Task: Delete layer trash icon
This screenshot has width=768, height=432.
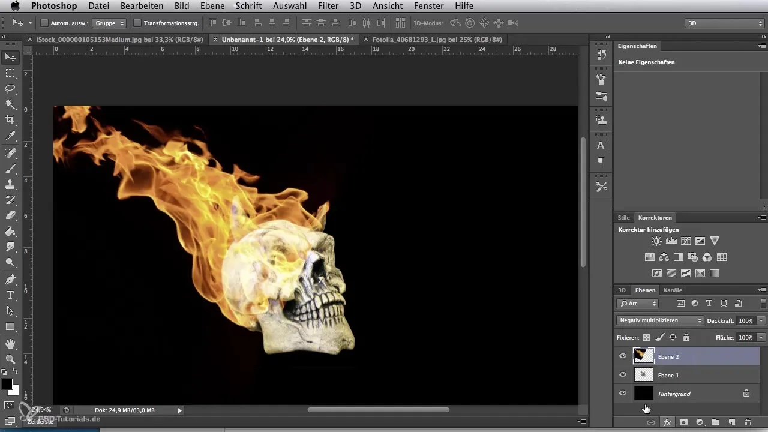Action: 748,422
